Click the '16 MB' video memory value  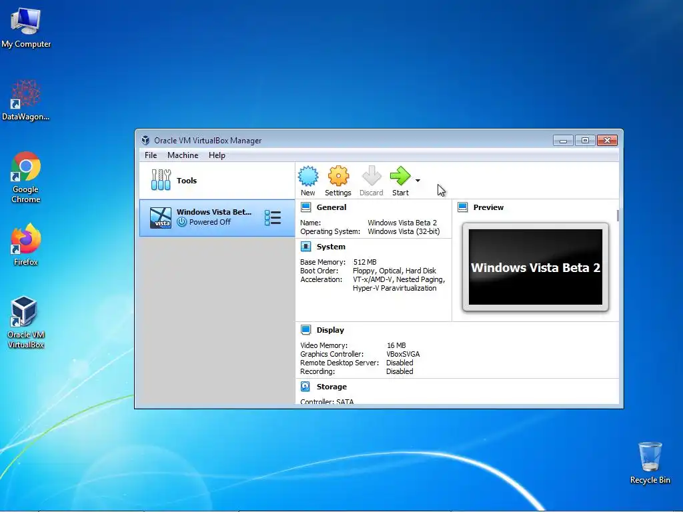coord(396,345)
